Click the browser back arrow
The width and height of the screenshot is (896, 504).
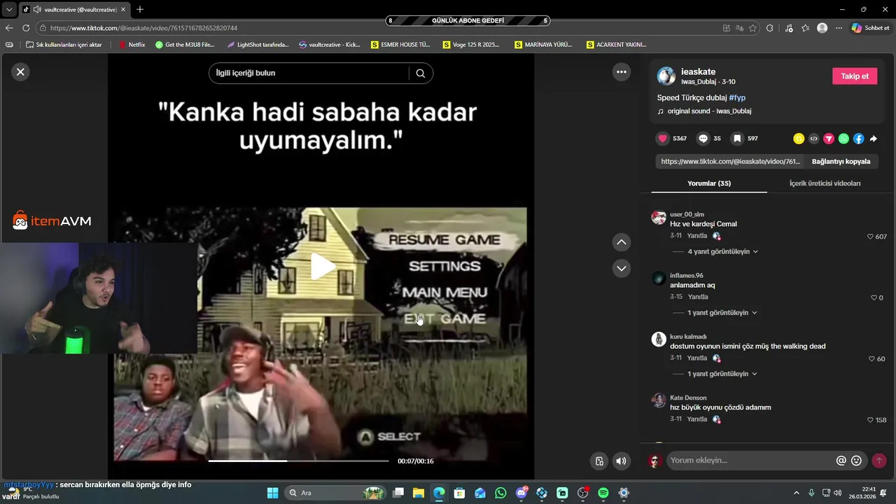pos(9,28)
